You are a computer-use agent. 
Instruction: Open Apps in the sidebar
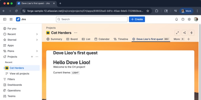21,45
